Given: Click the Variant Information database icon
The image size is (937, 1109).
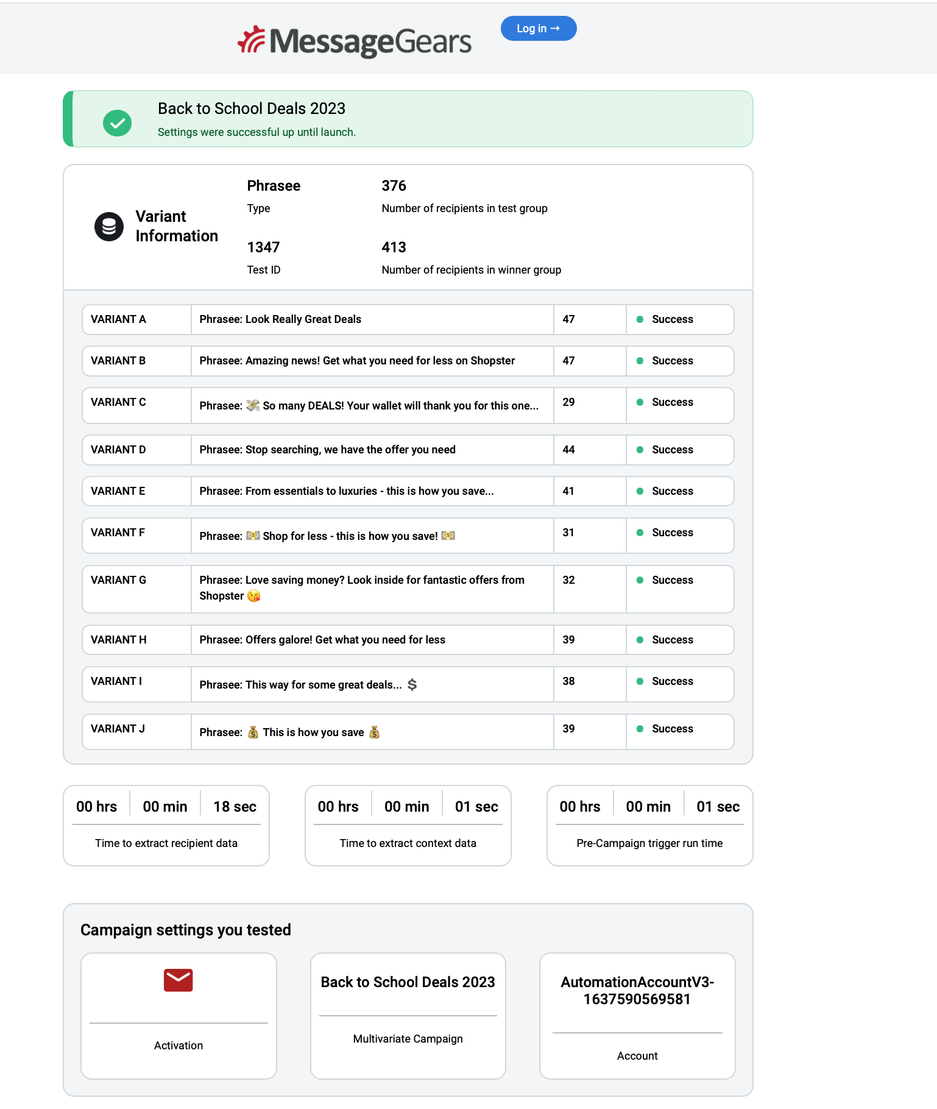Looking at the screenshot, I should 109,227.
